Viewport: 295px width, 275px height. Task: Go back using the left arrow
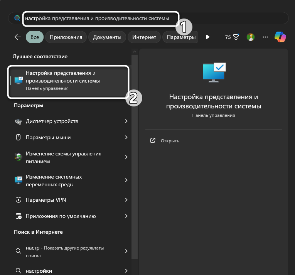point(18,37)
